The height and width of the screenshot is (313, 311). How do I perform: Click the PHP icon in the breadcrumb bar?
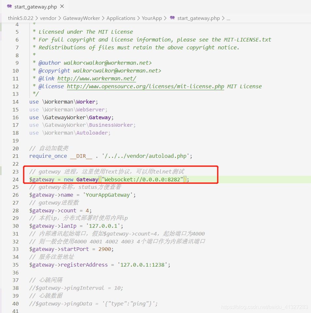point(172,18)
